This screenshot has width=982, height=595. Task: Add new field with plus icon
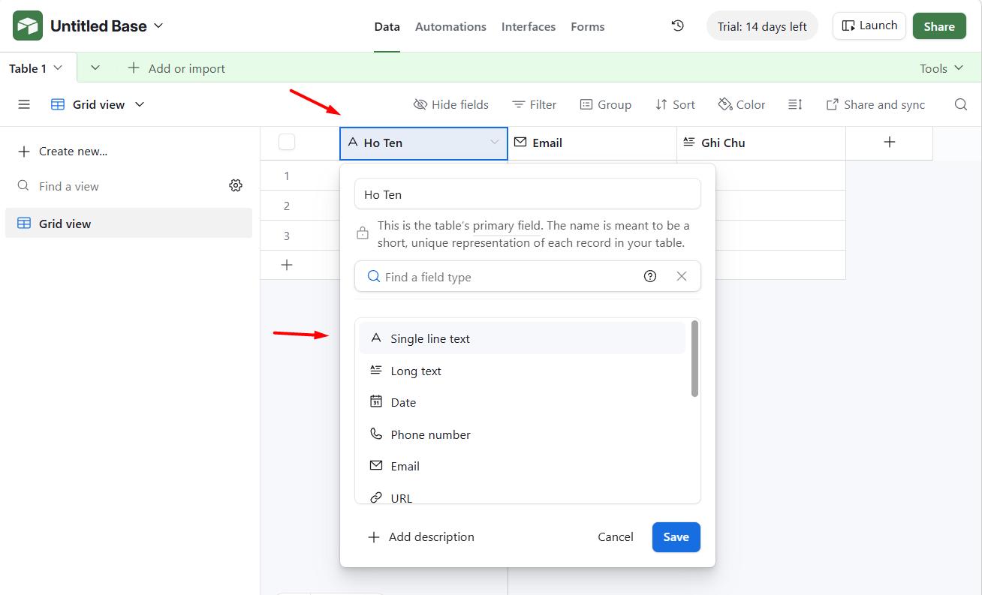coord(890,143)
